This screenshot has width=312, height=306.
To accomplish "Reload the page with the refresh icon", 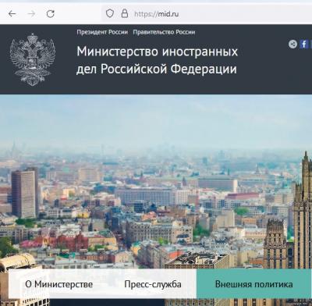I will pyautogui.click(x=51, y=14).
